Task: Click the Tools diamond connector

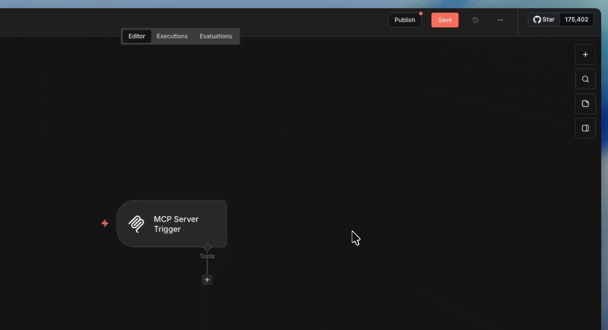Action: click(x=207, y=247)
